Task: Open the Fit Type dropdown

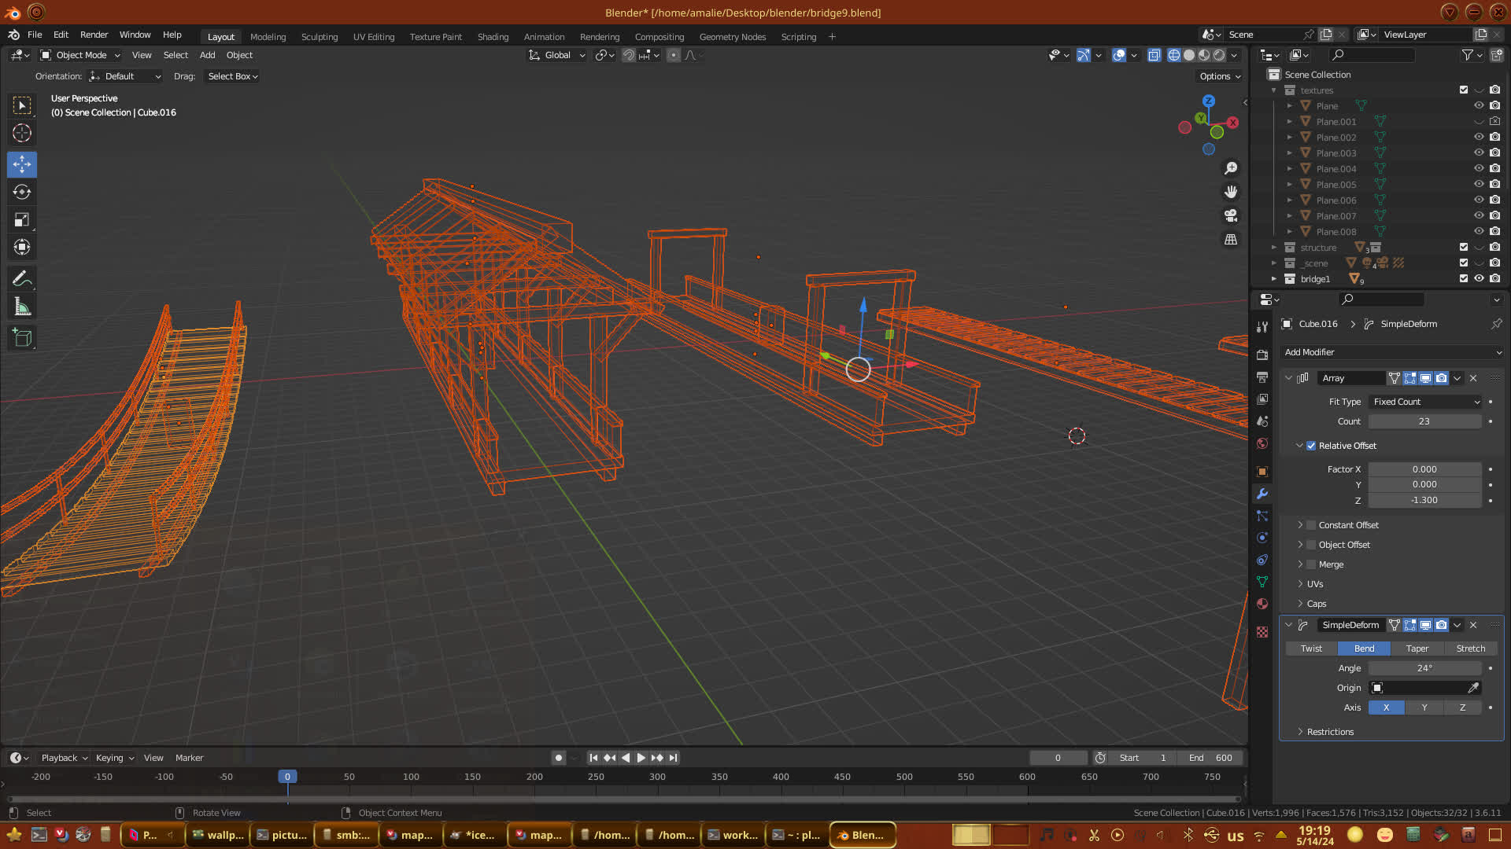Action: pyautogui.click(x=1425, y=402)
